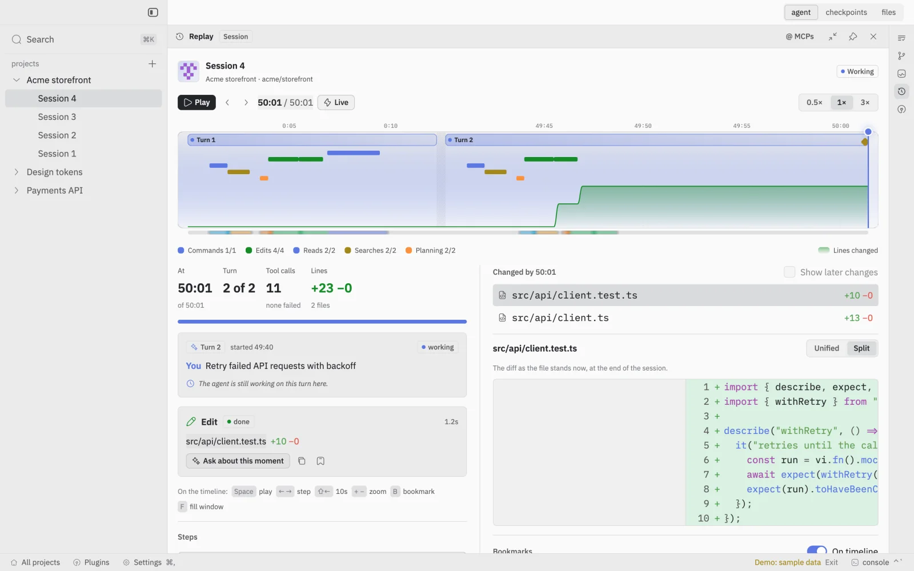Click the Search field in sidebar
914x571 pixels.
click(83, 39)
